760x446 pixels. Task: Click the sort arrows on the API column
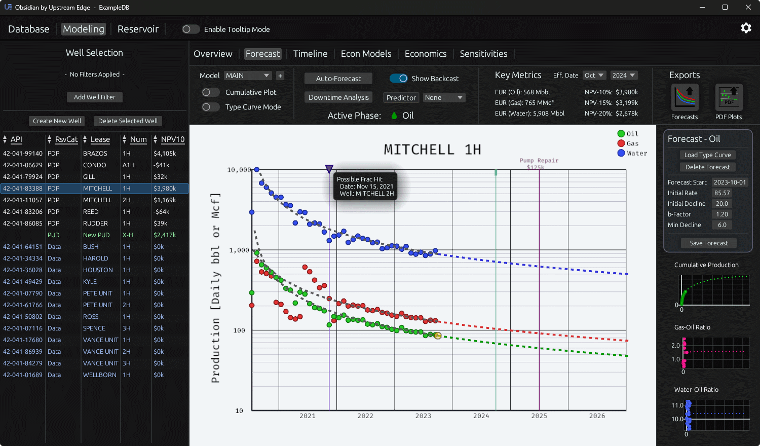click(x=5, y=139)
